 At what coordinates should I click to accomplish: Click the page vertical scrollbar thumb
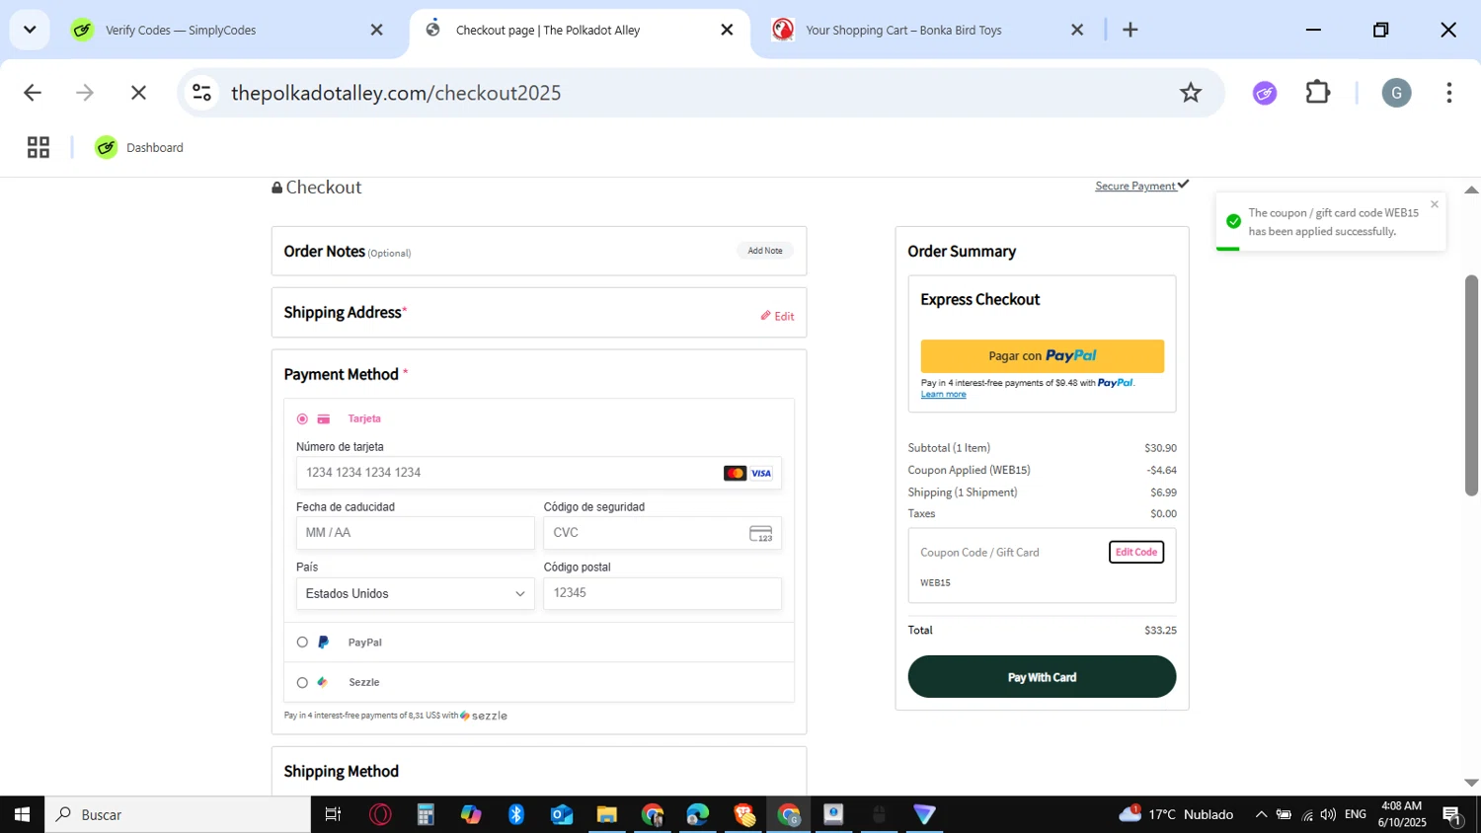(1471, 385)
